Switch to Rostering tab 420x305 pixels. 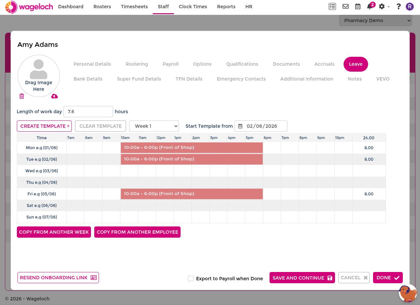point(137,64)
